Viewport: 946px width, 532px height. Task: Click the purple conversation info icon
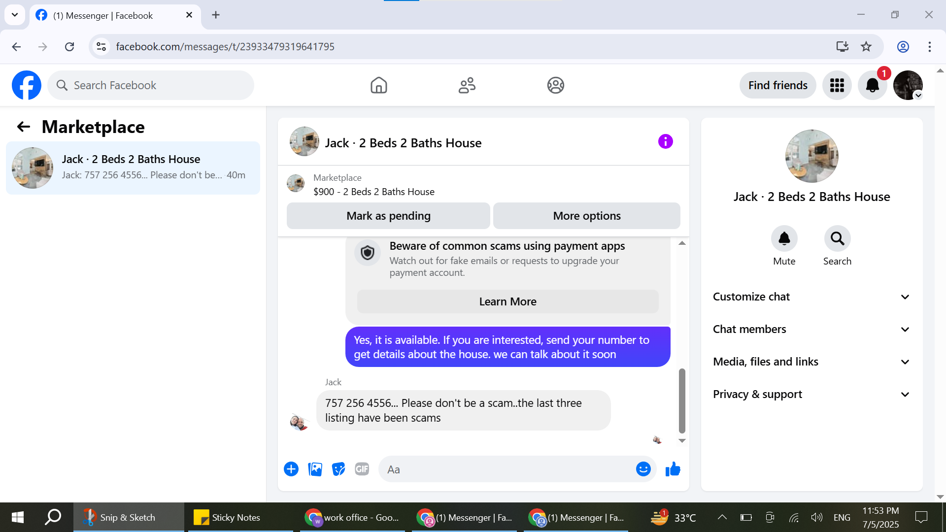[x=665, y=142]
